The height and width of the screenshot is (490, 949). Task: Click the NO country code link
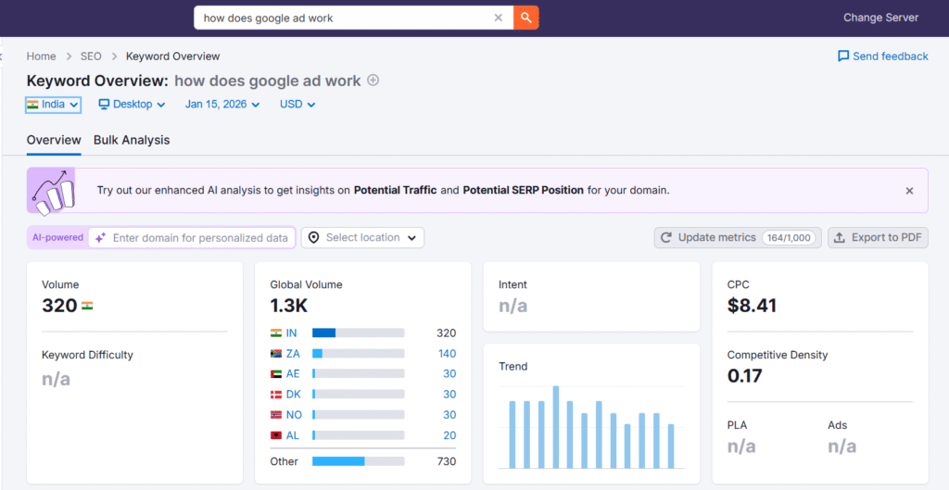(294, 415)
